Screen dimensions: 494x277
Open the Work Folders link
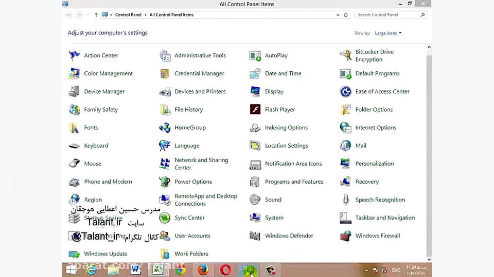point(191,254)
